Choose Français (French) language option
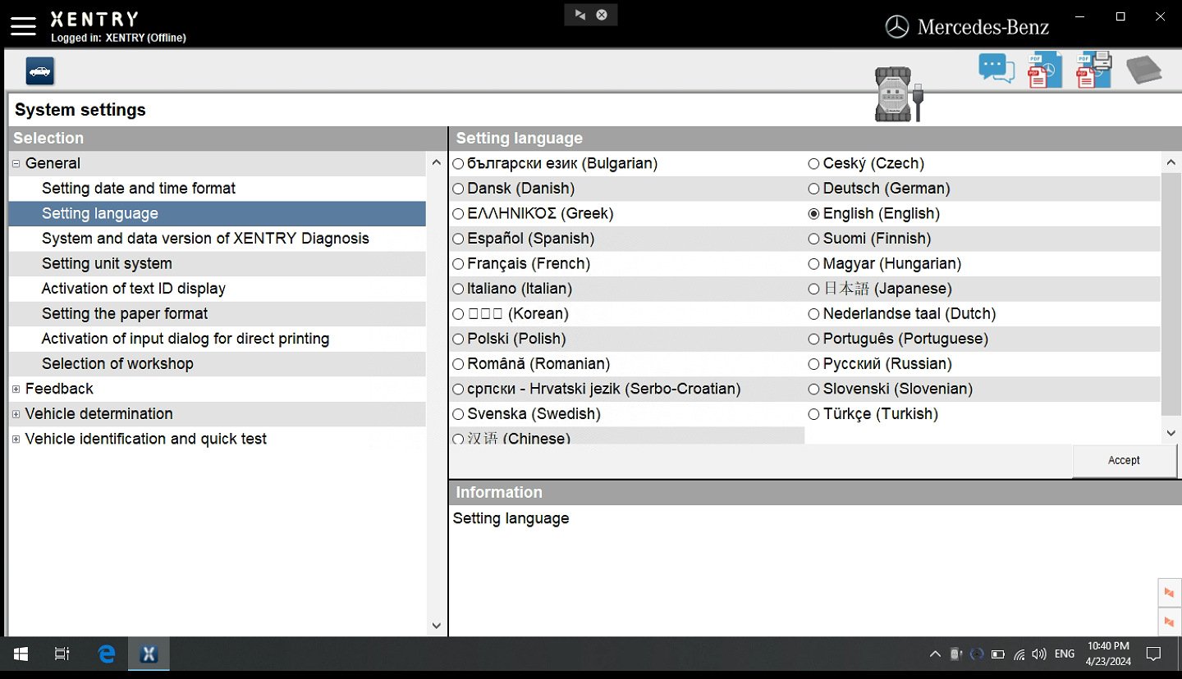Image resolution: width=1182 pixels, height=679 pixels. coord(521,264)
